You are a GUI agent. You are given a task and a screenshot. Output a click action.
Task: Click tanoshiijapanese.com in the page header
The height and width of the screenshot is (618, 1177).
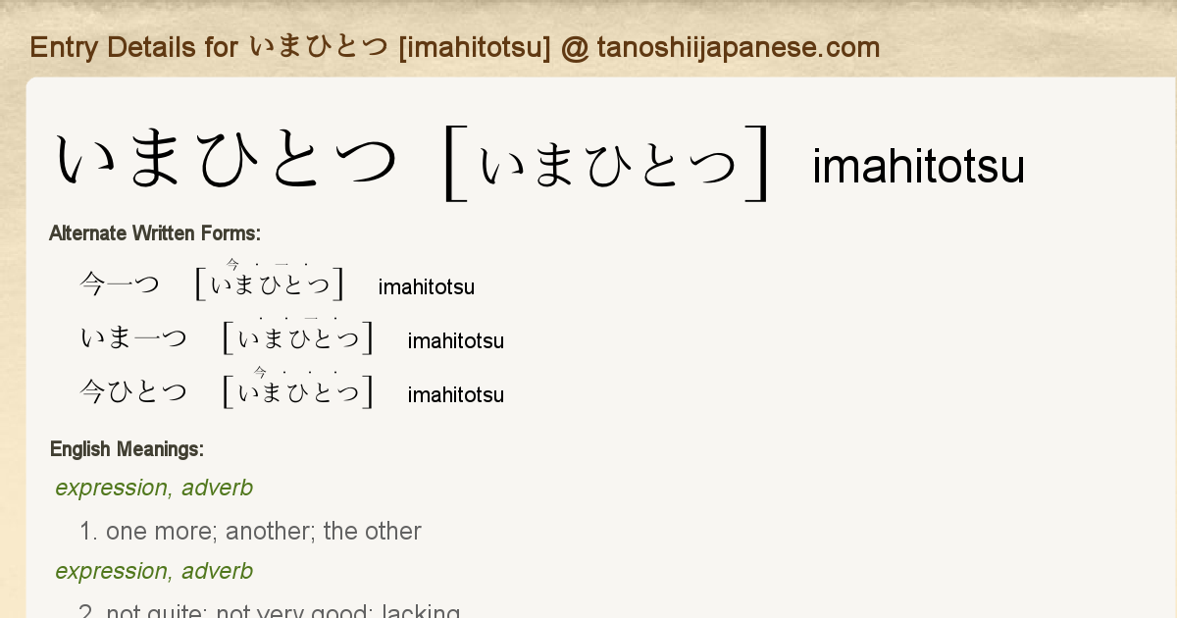click(x=738, y=47)
